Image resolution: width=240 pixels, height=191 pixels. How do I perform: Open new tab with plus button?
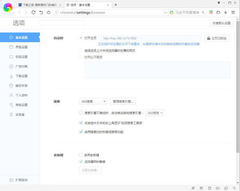tap(116, 5)
